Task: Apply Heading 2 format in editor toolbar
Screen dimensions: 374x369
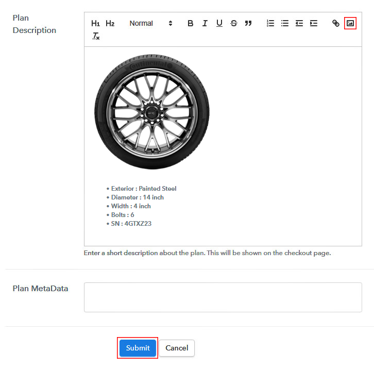Action: tap(110, 23)
